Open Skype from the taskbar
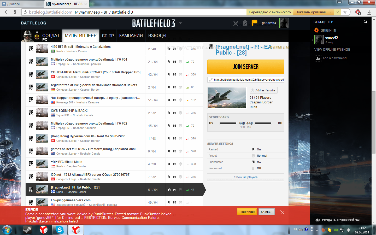The image size is (376, 235). [60, 230]
